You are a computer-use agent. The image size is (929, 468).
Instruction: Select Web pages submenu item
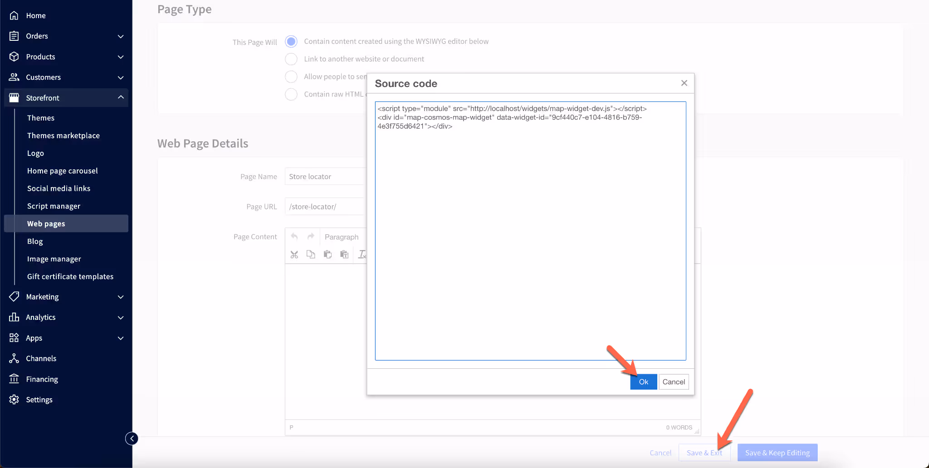pos(66,223)
